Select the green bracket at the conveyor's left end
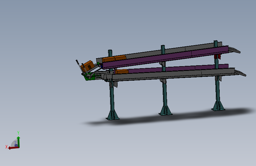 pyautogui.click(x=89, y=77)
